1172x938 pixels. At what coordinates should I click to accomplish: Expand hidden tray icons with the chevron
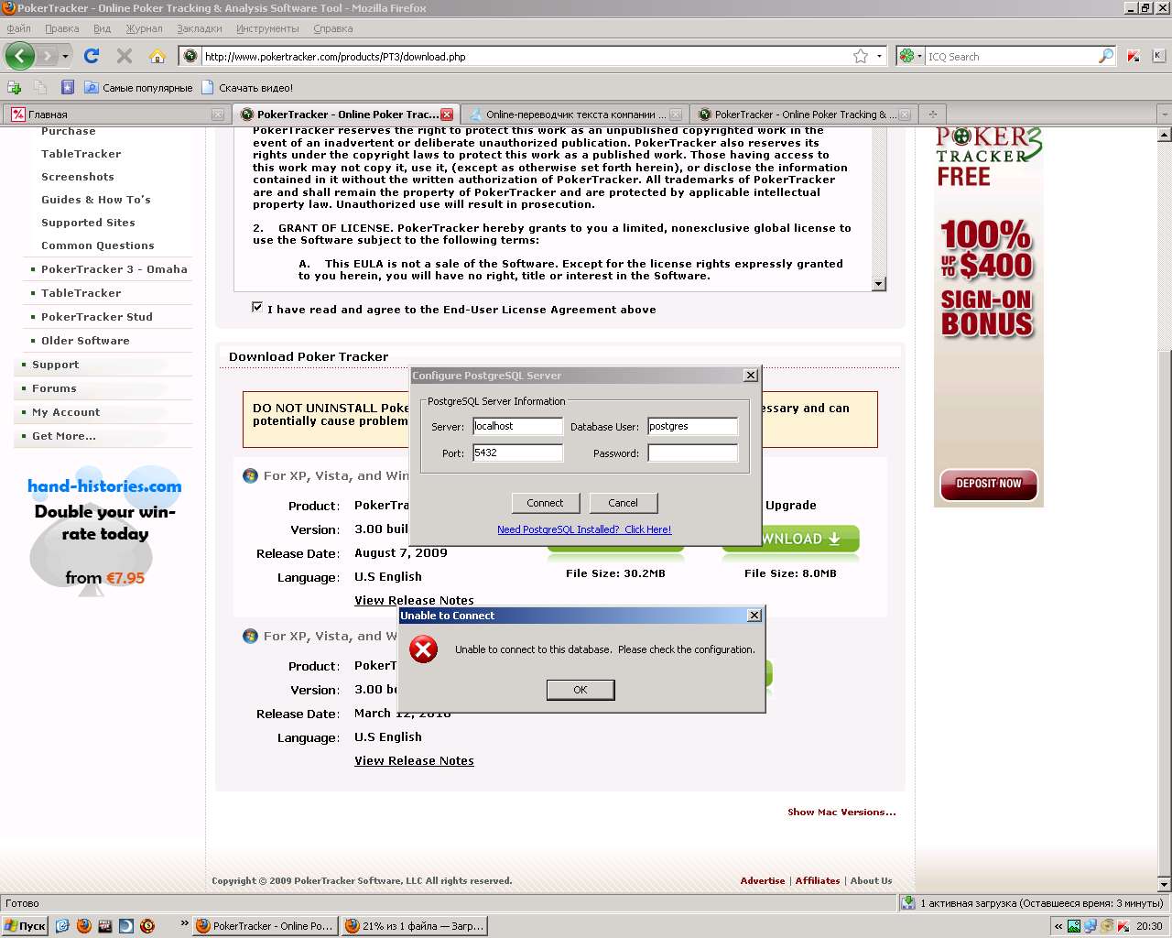1058,926
